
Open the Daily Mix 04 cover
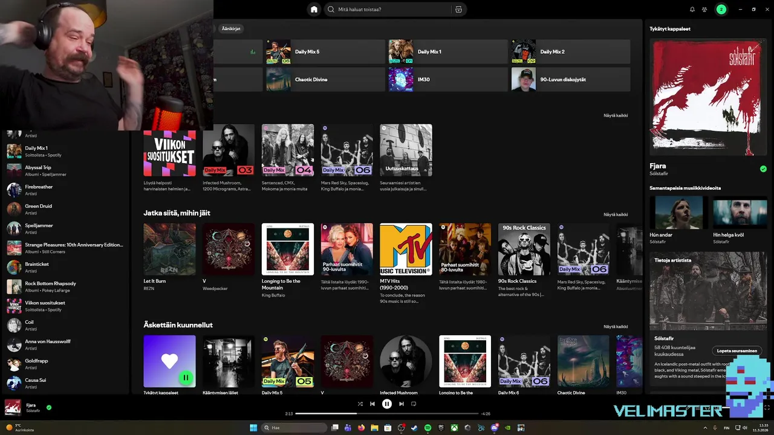[288, 150]
